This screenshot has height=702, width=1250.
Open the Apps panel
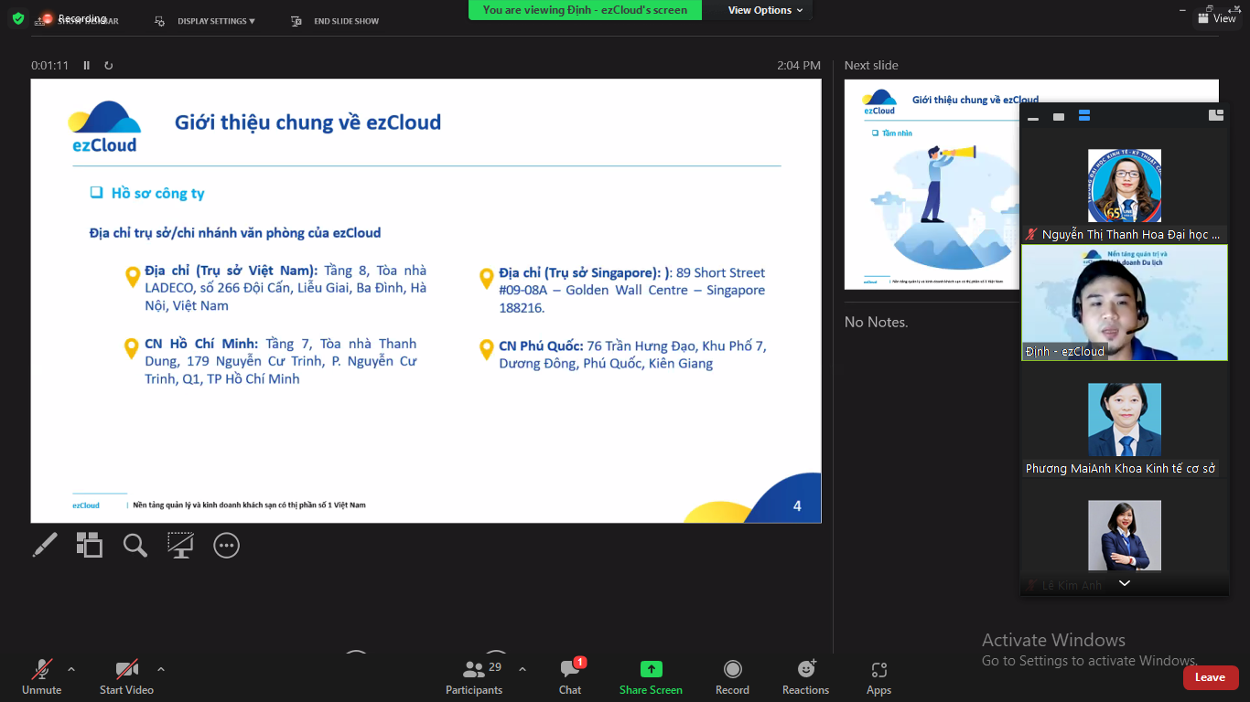[878, 676]
